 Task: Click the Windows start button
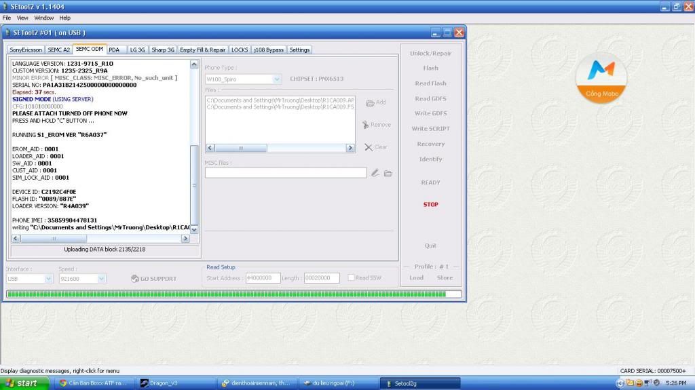24,383
